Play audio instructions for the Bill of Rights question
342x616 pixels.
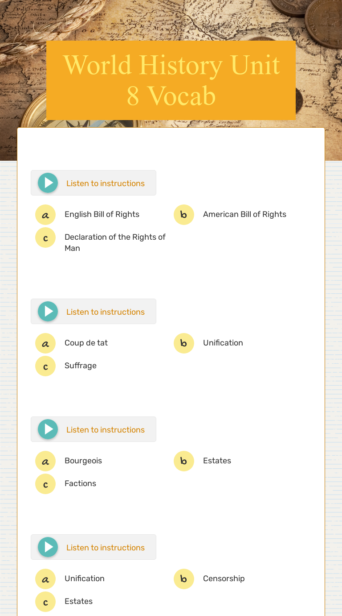tap(48, 183)
